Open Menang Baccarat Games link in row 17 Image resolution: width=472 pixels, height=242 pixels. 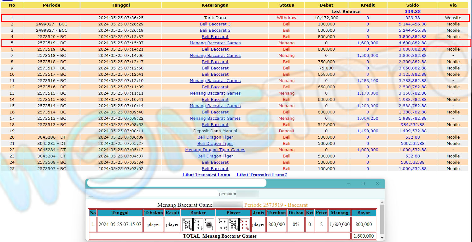click(x=215, y=118)
